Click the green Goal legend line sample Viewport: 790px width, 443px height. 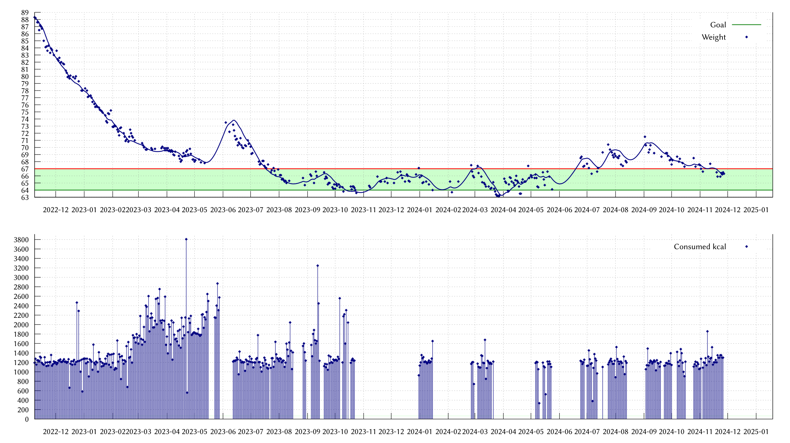pos(746,25)
